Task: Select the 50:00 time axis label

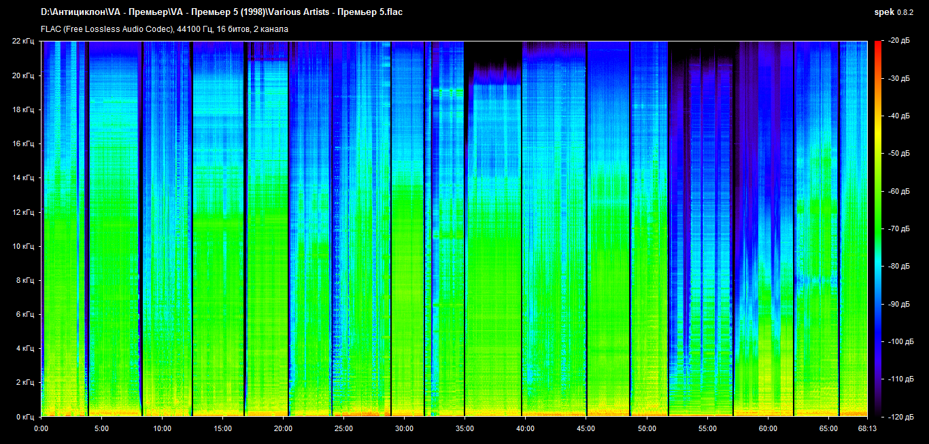Action: coord(647,429)
